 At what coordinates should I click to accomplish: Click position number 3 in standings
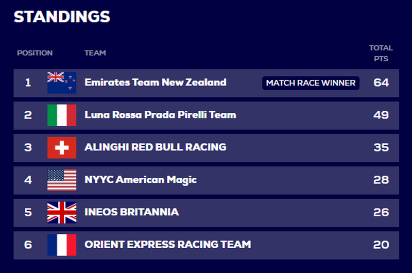click(28, 148)
